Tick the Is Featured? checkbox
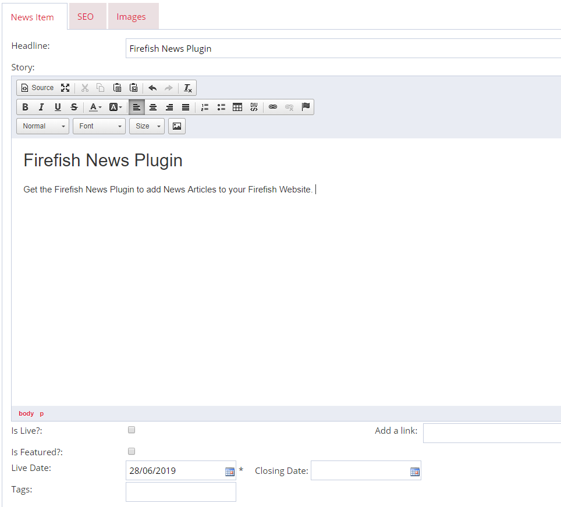 (x=132, y=451)
